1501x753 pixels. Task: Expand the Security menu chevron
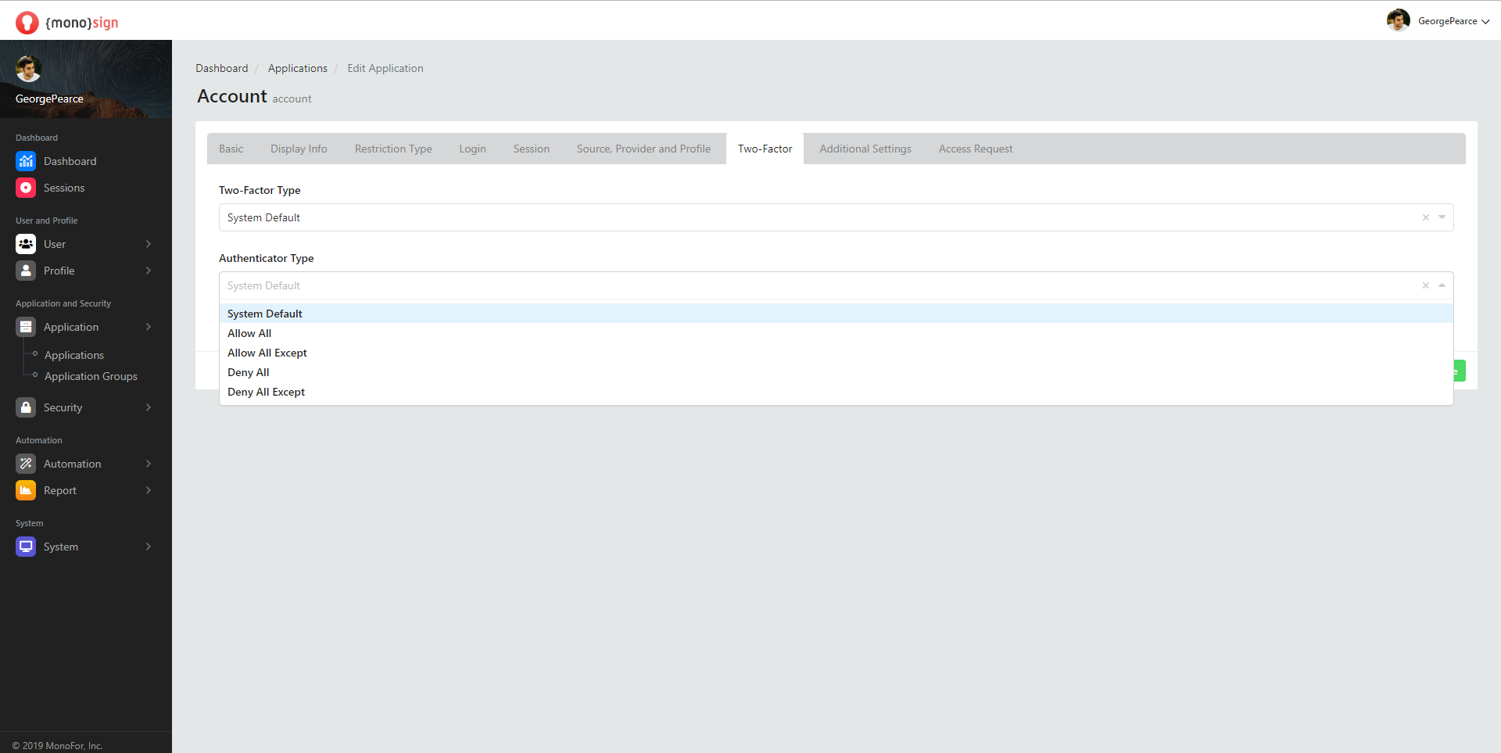[149, 407]
